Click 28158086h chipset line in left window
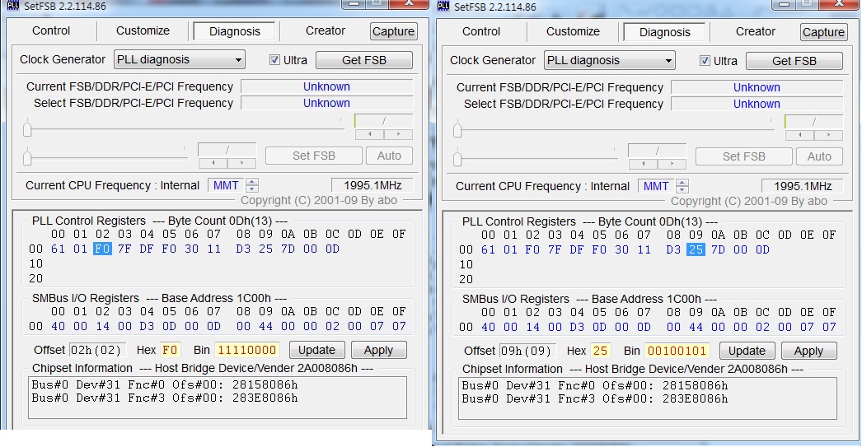This screenshot has height=447, width=862. 164,384
